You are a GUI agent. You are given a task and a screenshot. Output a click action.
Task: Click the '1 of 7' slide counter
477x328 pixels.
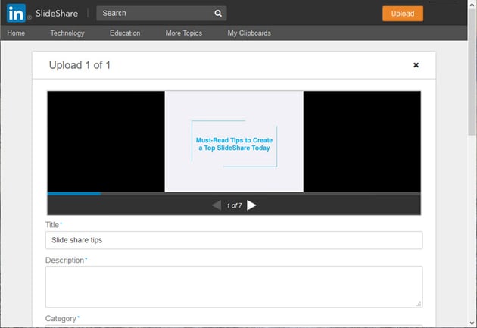coord(234,206)
